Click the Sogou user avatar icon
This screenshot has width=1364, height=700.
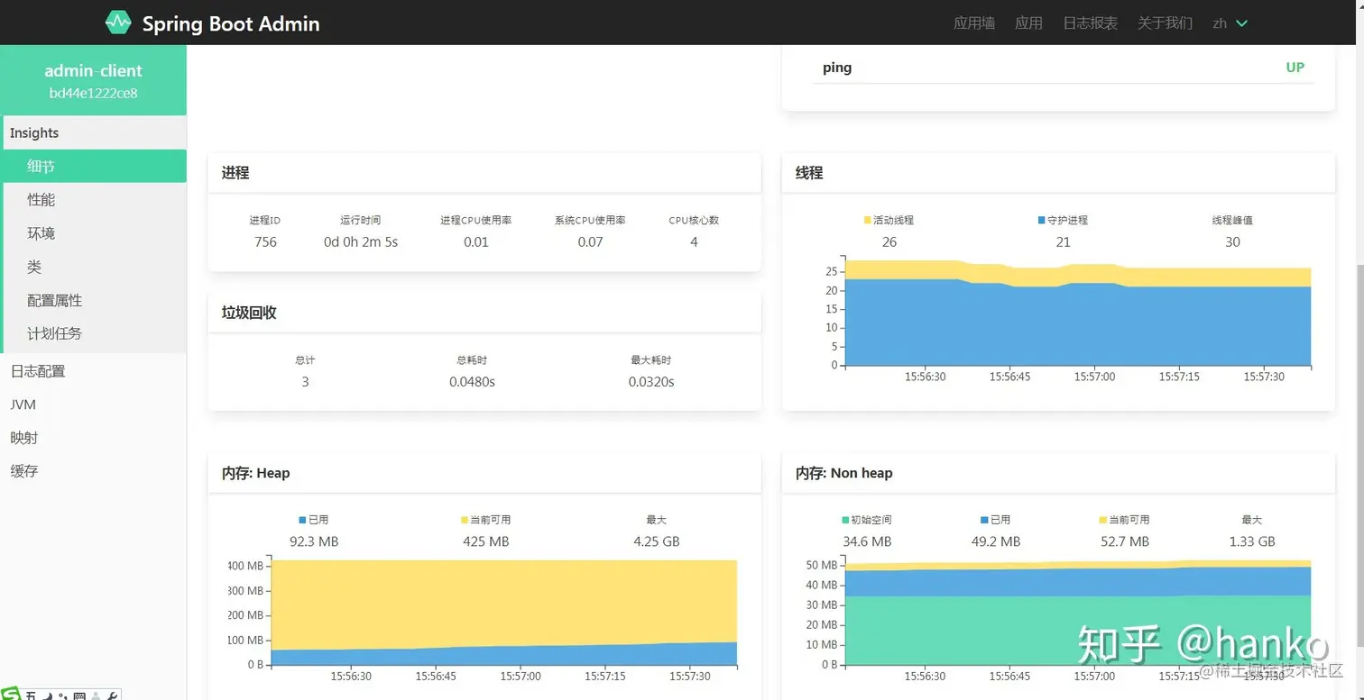96,695
